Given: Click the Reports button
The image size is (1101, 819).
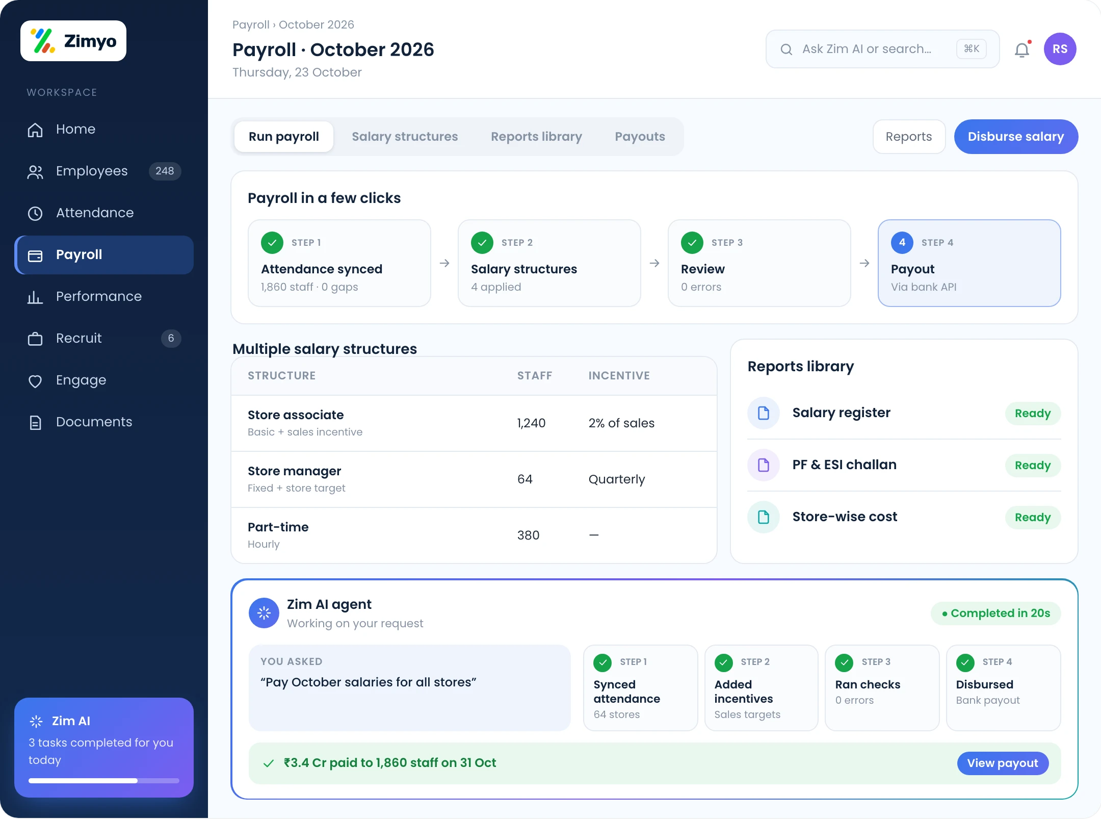Looking at the screenshot, I should point(909,137).
